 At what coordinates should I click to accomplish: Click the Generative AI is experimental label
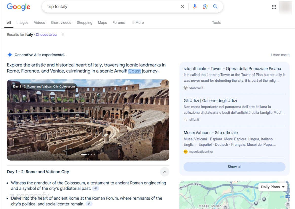pos(40,55)
